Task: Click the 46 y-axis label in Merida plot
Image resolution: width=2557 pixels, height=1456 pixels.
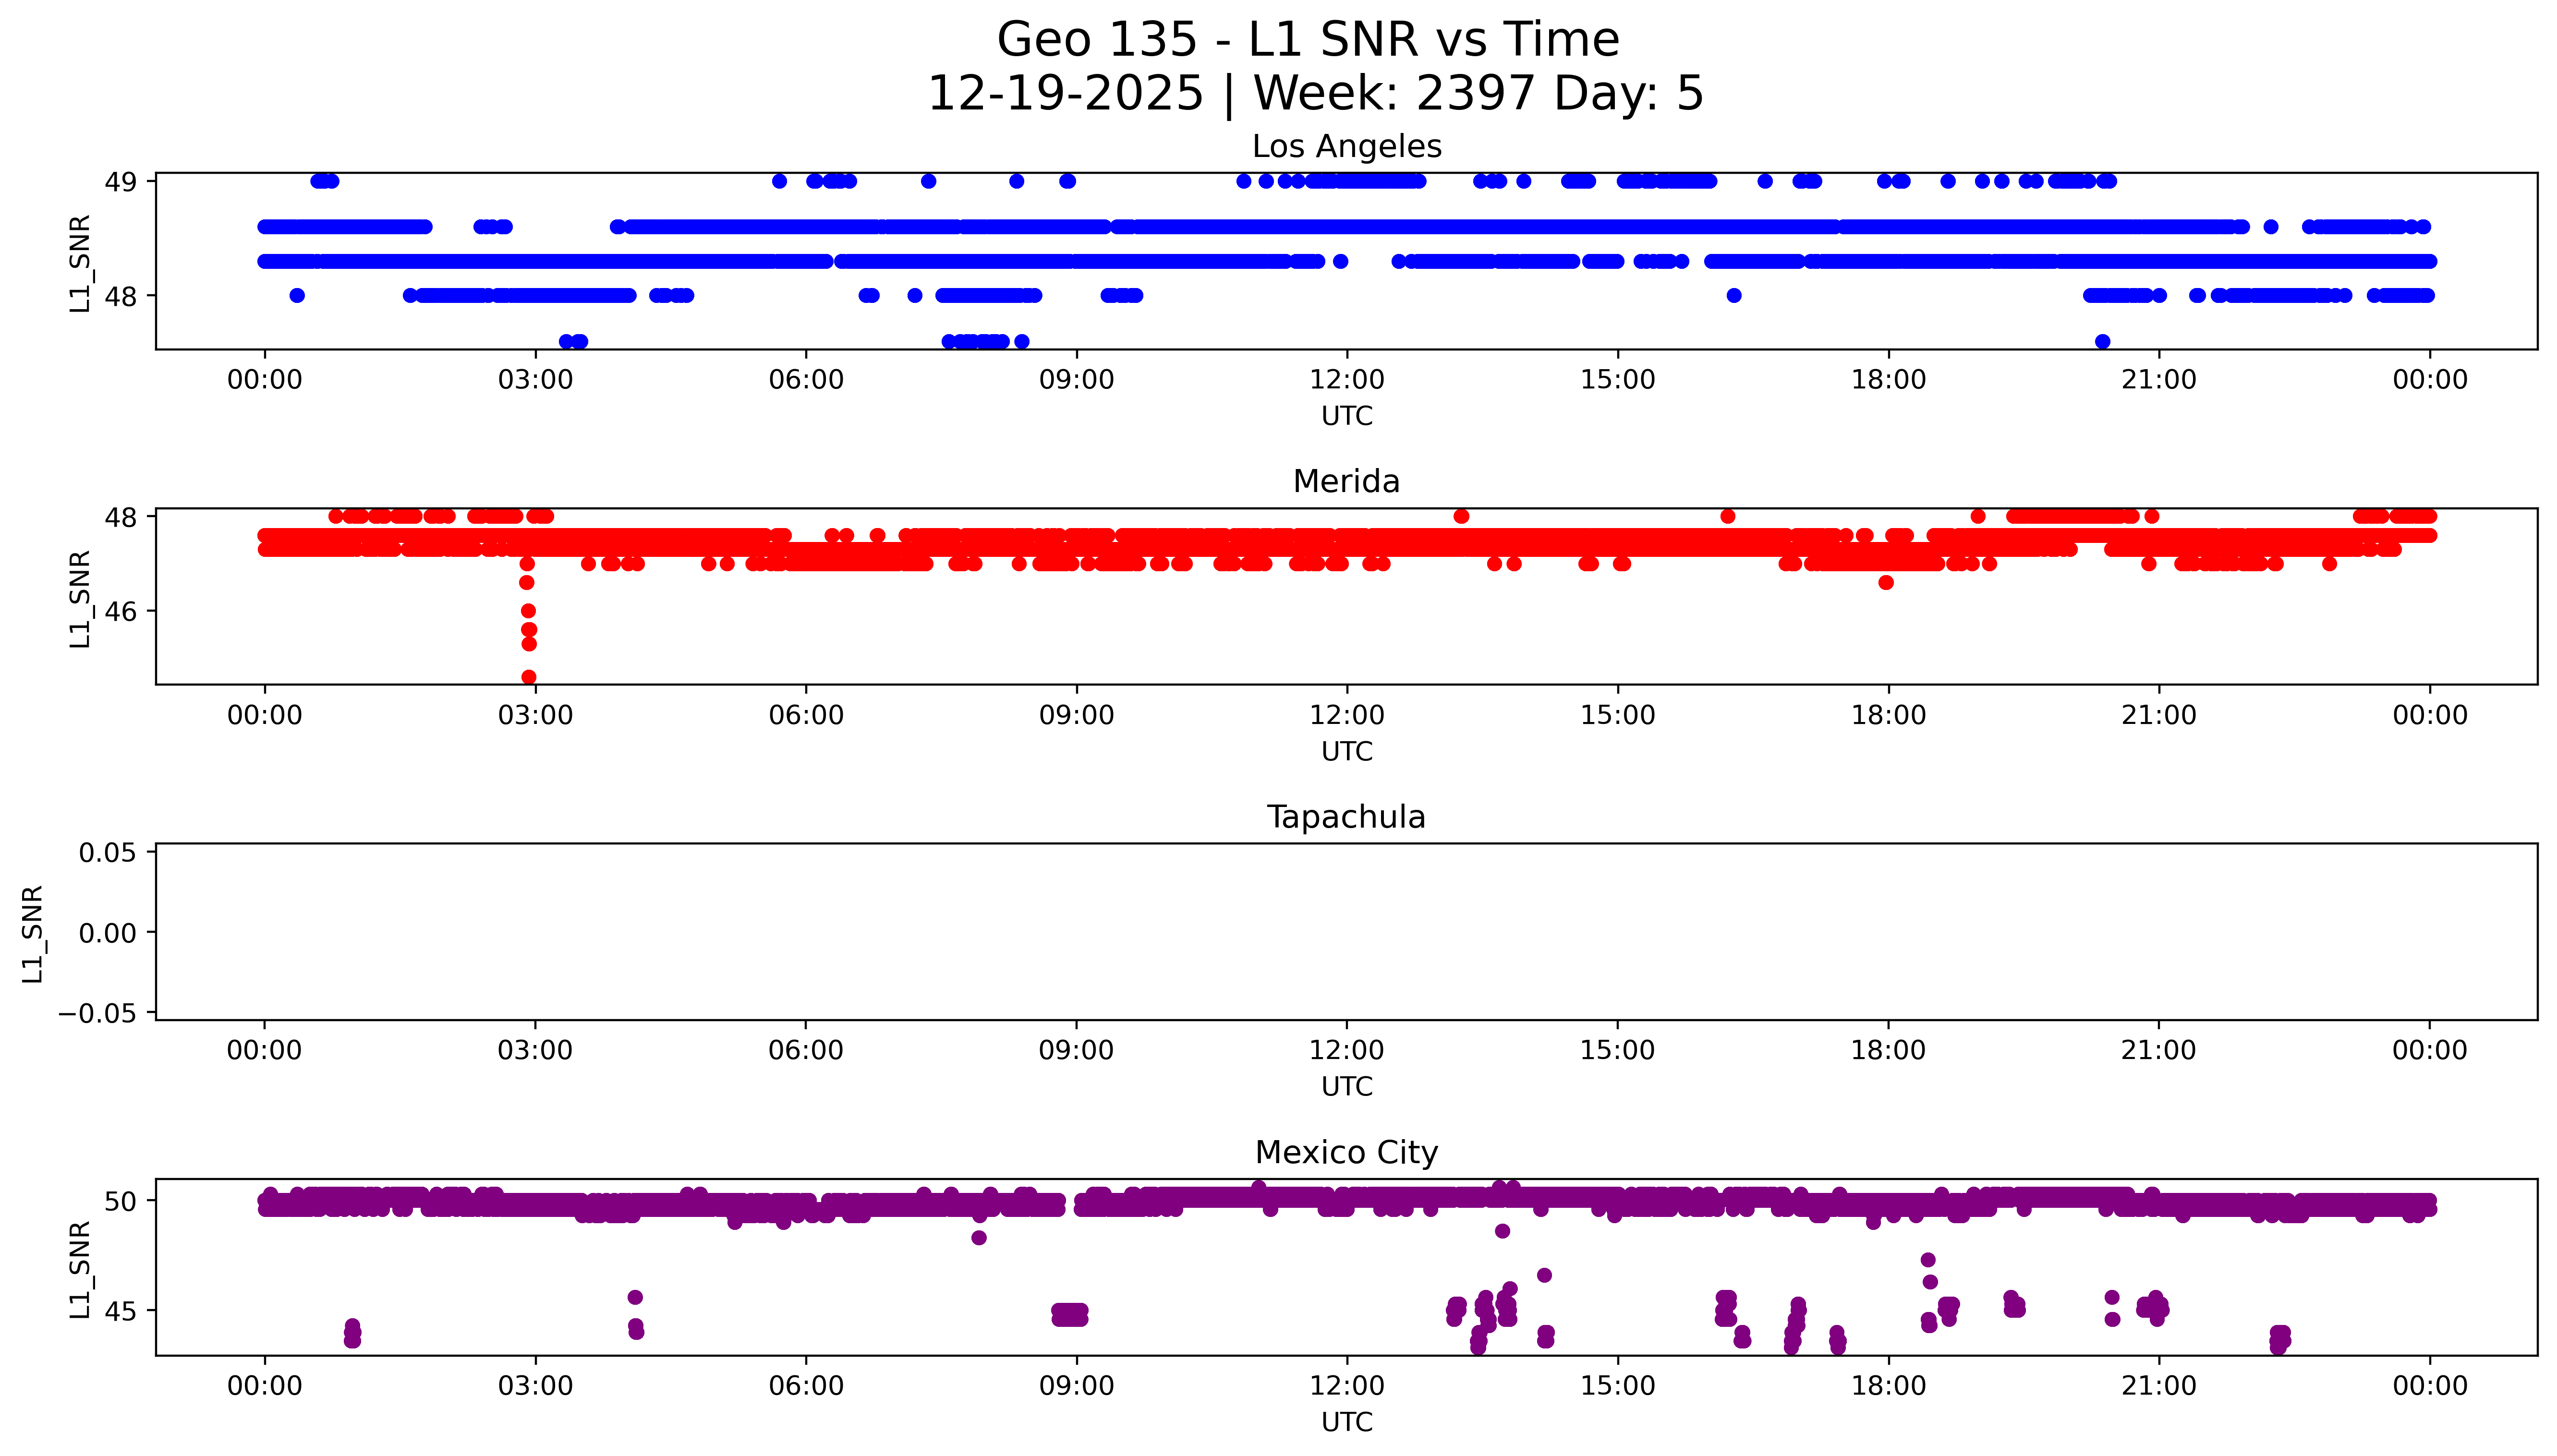Action: 120,611
